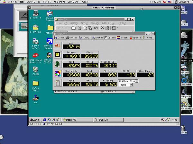Start the disk benchmark drive icon
This screenshot has width=193, height=144.
pyautogui.click(x=58, y=83)
